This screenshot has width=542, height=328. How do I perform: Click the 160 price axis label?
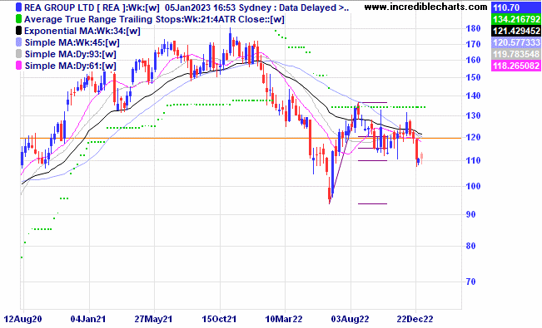pos(473,60)
